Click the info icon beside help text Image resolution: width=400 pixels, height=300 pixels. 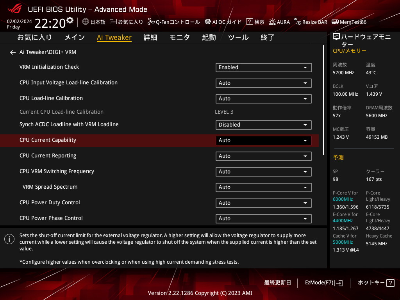[x=9, y=239]
